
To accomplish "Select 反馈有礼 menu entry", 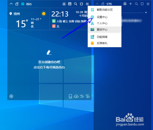I will coord(105,43).
